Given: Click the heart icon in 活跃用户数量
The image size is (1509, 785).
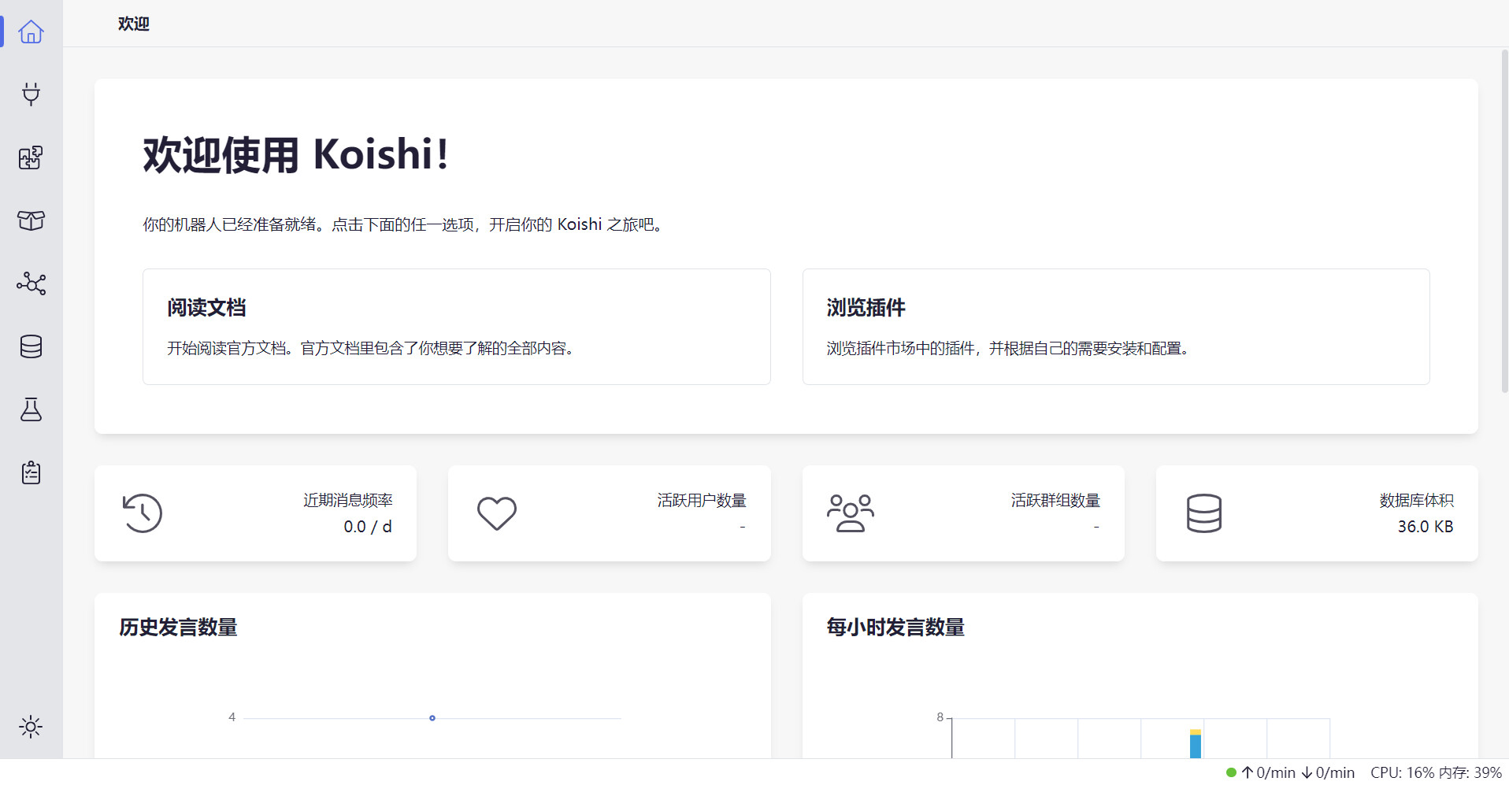Looking at the screenshot, I should [x=496, y=513].
